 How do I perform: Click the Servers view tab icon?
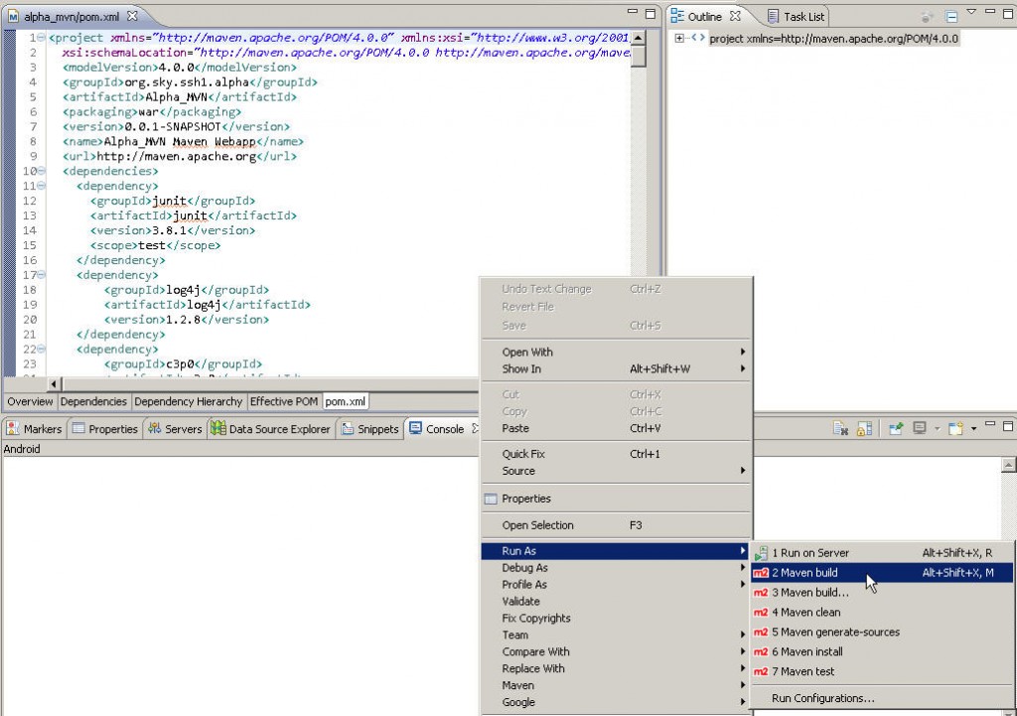[x=156, y=429]
